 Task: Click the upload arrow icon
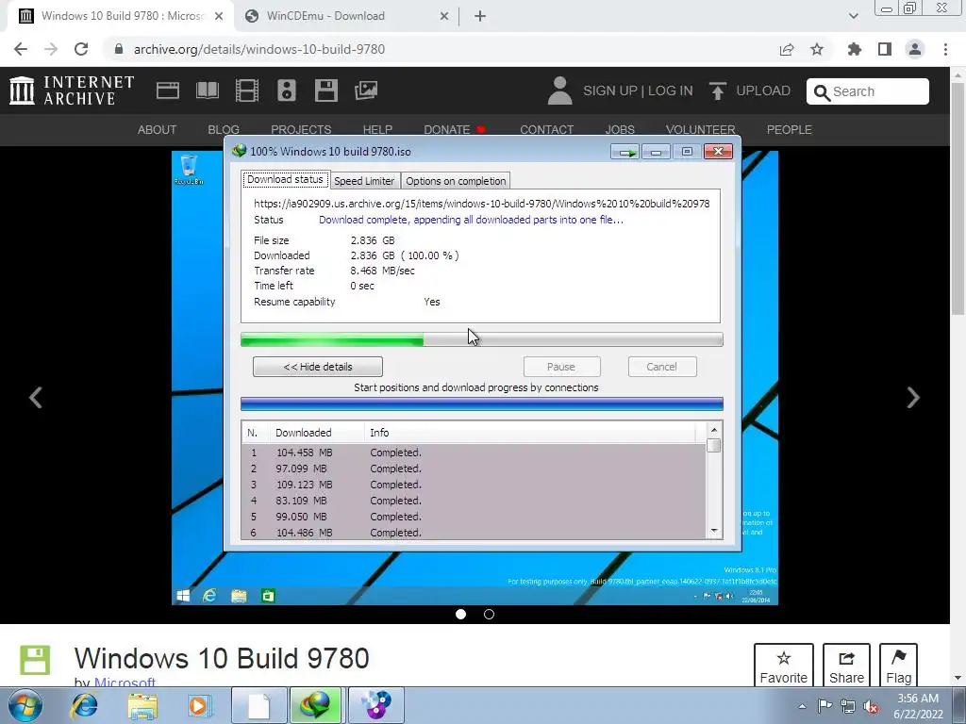coord(717,90)
